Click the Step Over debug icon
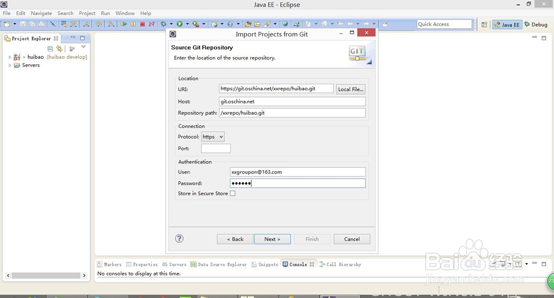Screen dimensions: 554x298 (99, 24)
